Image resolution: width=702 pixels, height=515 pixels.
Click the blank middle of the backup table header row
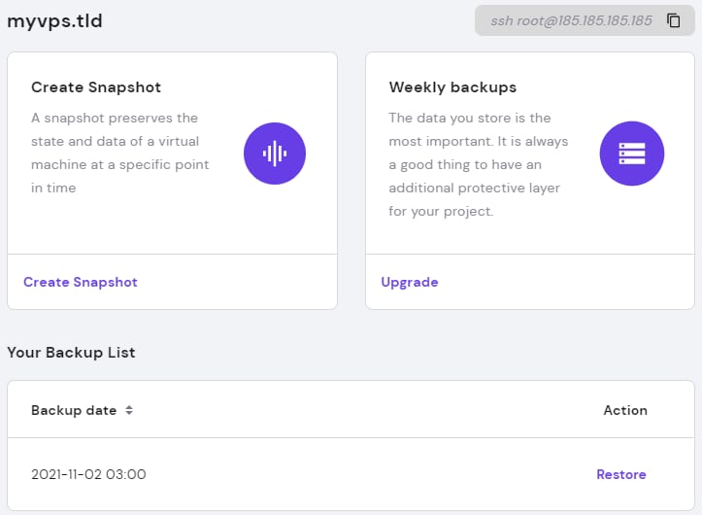click(x=369, y=410)
